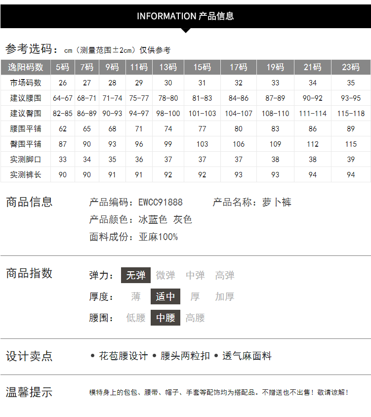Screen dimensions: 371x417
Task: Click the 21码 column header
Action: pos(313,67)
